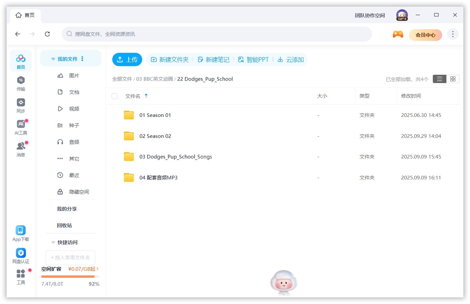Image resolution: width=470 pixels, height=304 pixels.
Task: Select all files with the header checkbox
Action: click(x=115, y=96)
